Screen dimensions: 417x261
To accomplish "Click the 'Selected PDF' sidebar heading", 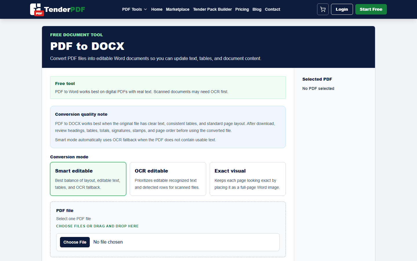I will pos(317,79).
